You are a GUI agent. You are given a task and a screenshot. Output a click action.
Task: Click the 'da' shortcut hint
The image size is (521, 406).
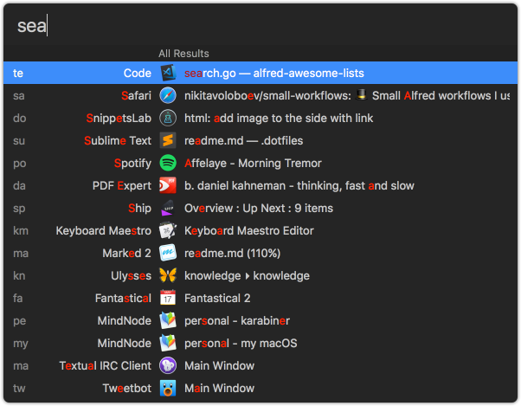pyautogui.click(x=19, y=186)
